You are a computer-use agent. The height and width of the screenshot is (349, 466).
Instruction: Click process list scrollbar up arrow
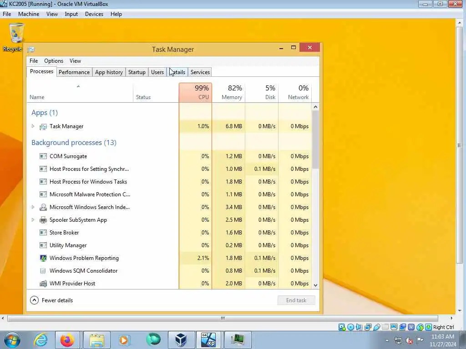point(316,107)
